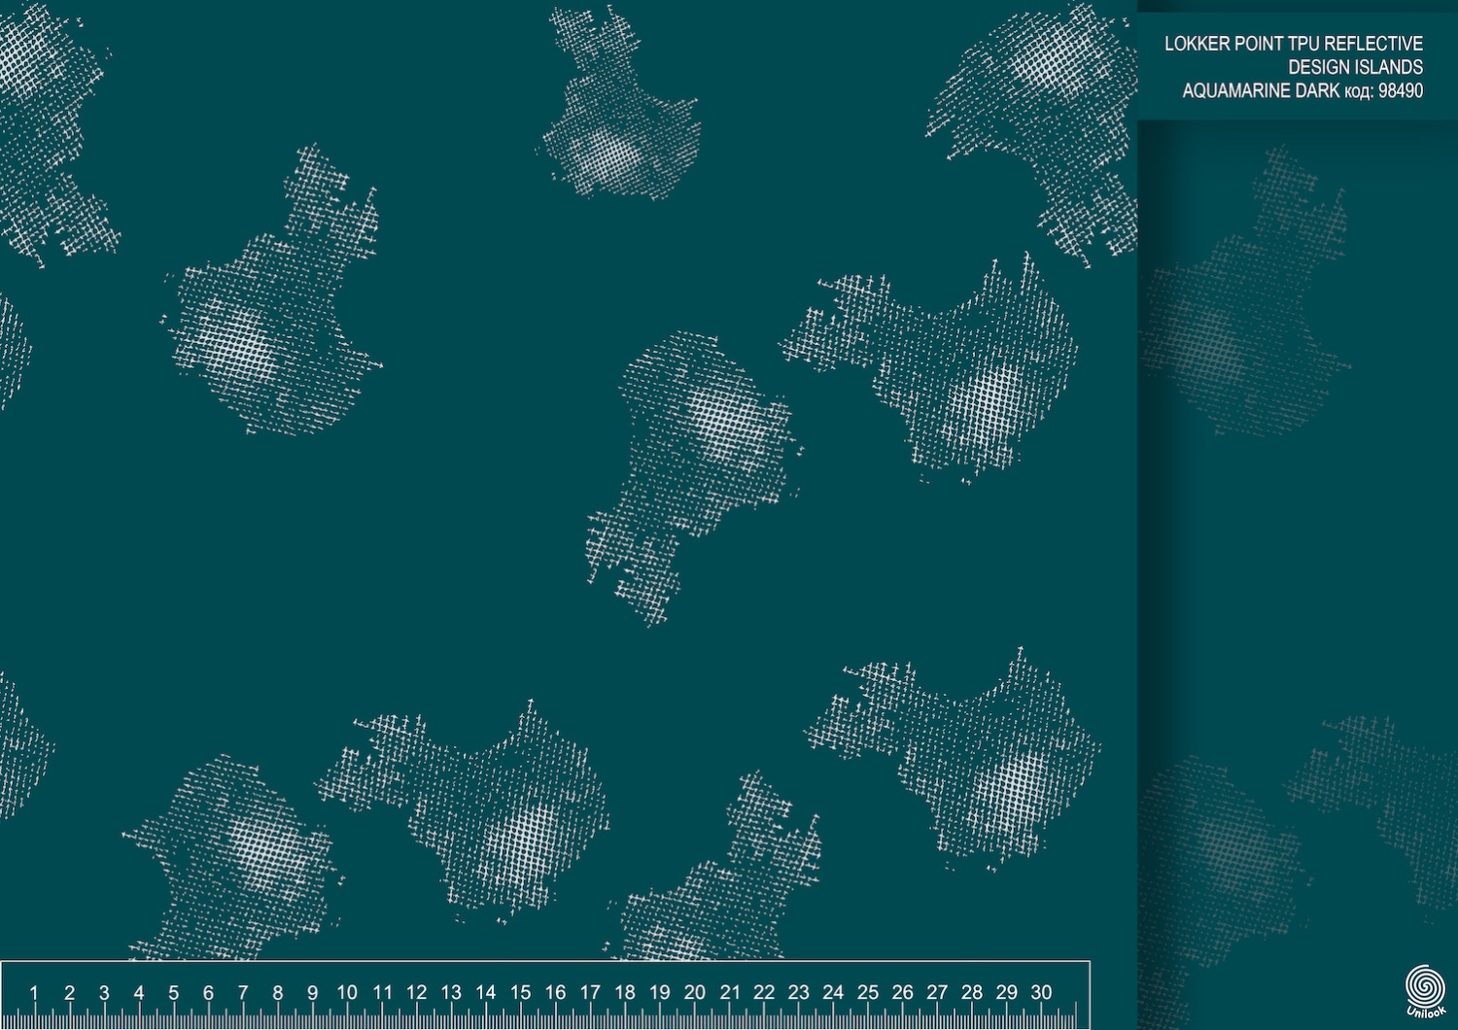The width and height of the screenshot is (1458, 1030).
Task: Click ruler number 15
Action: [520, 993]
